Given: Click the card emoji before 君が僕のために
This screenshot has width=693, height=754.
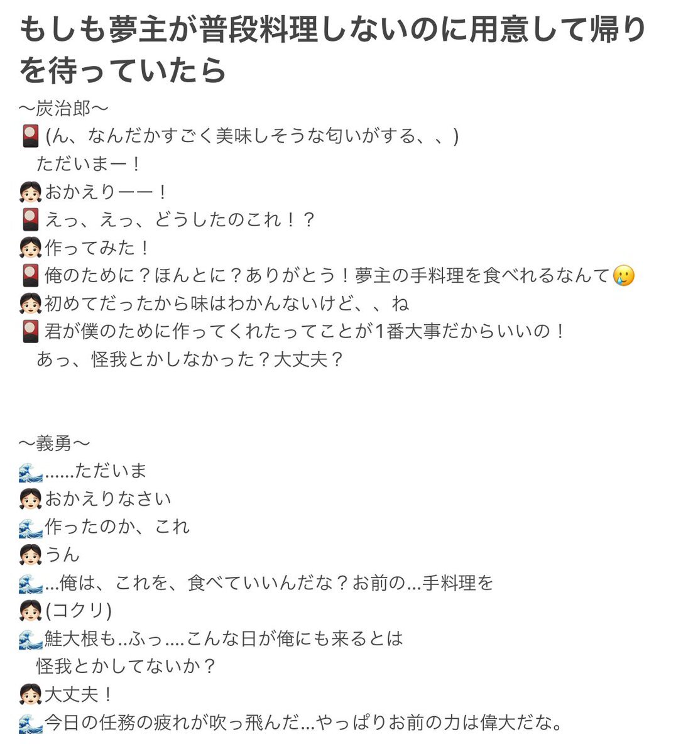Looking at the screenshot, I should click(x=30, y=331).
